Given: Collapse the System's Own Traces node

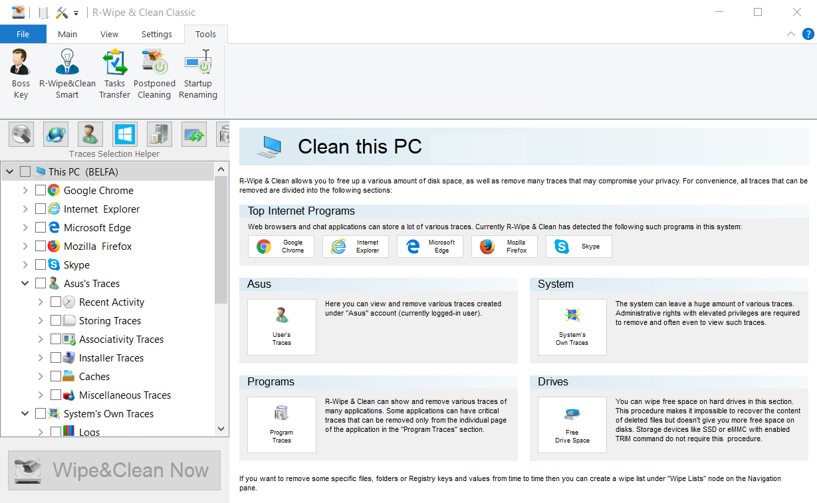Looking at the screenshot, I should pos(25,413).
